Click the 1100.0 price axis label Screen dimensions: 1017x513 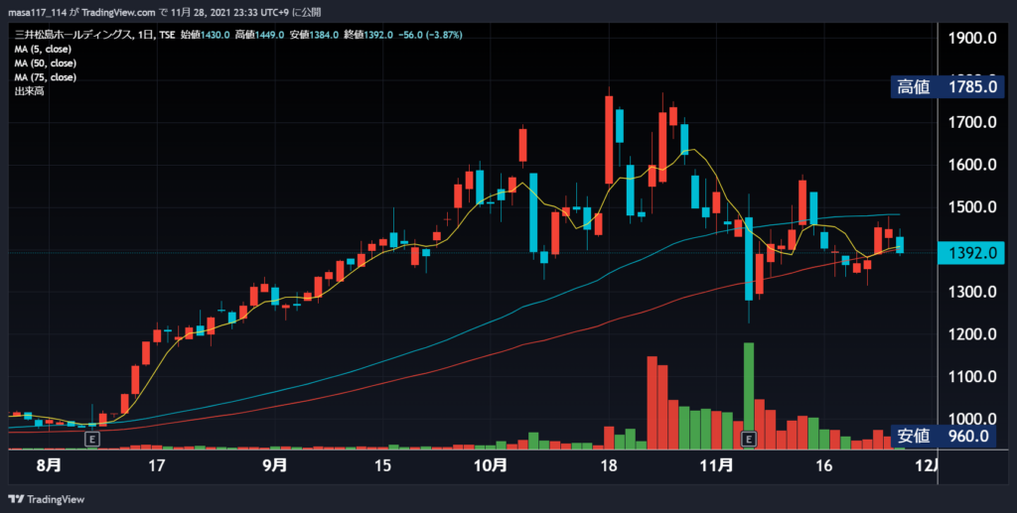click(x=972, y=376)
